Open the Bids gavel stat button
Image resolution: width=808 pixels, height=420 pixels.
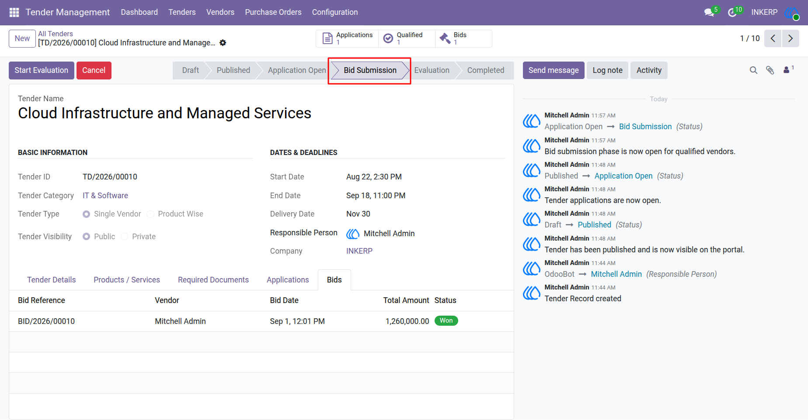pos(463,38)
